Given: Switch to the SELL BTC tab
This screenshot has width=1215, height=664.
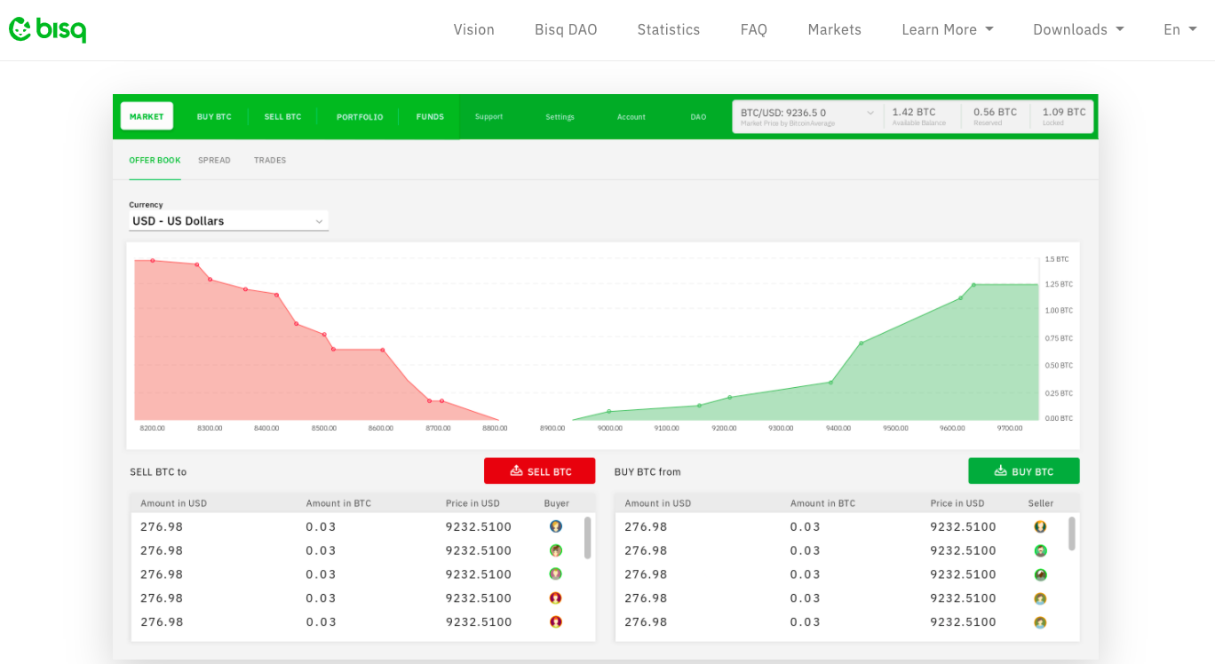Looking at the screenshot, I should coord(282,117).
